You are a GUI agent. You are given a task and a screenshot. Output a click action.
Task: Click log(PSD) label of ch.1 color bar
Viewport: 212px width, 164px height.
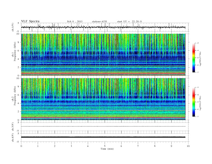pyautogui.click(x=200, y=59)
